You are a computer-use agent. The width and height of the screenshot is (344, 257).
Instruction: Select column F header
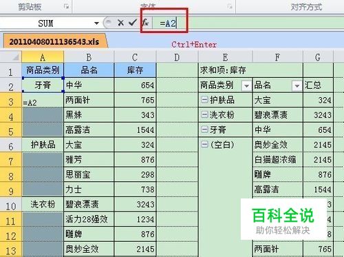point(278,56)
